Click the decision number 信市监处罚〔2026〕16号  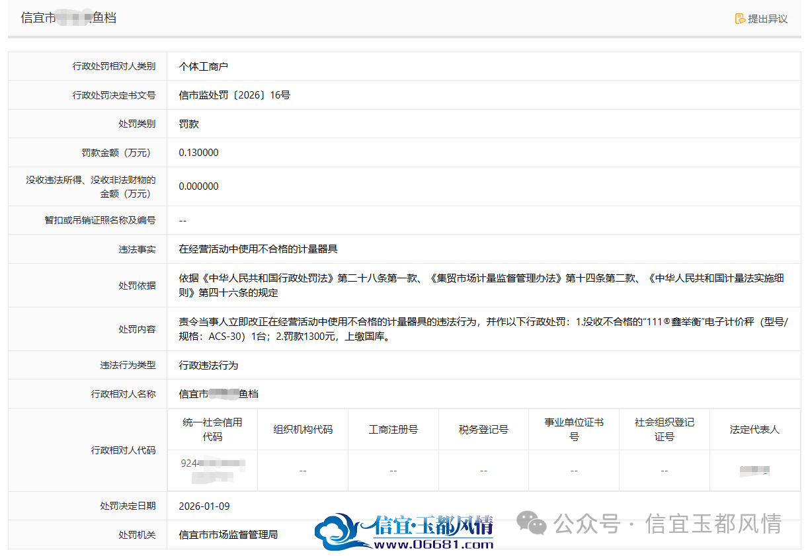pyautogui.click(x=234, y=95)
